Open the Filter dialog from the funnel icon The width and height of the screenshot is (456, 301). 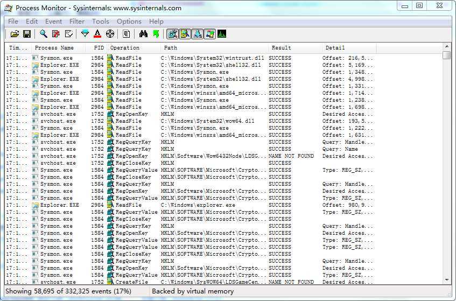click(85, 34)
